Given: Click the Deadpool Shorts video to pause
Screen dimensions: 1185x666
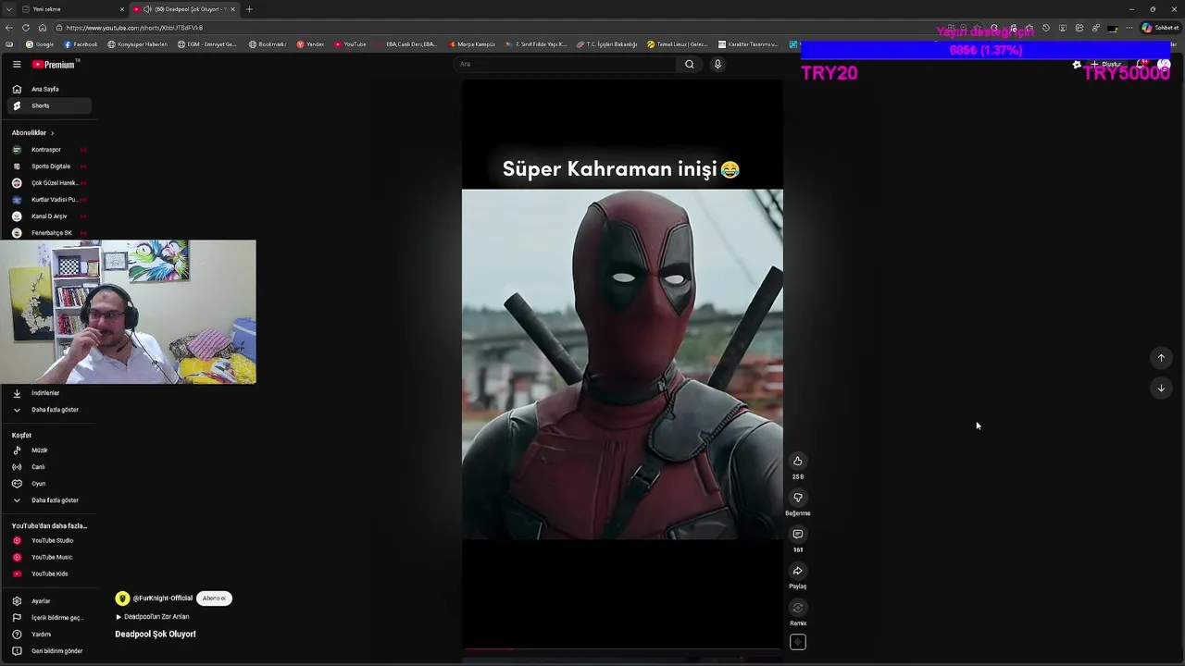Looking at the screenshot, I should pyautogui.click(x=622, y=364).
